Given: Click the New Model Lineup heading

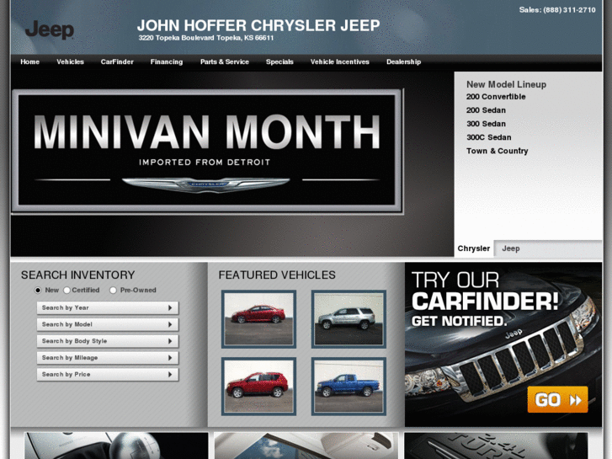Looking at the screenshot, I should click(506, 84).
